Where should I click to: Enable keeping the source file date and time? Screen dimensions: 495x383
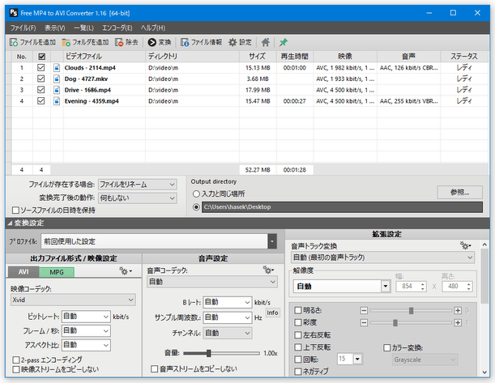(x=15, y=210)
